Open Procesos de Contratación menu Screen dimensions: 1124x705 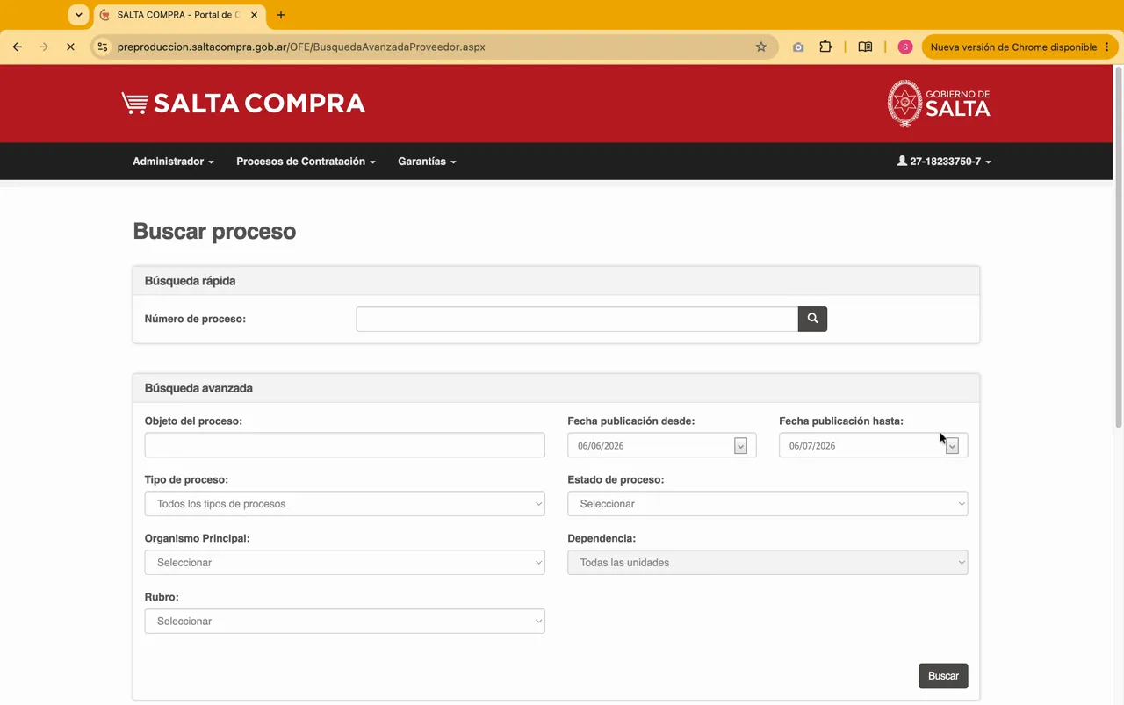[306, 162]
